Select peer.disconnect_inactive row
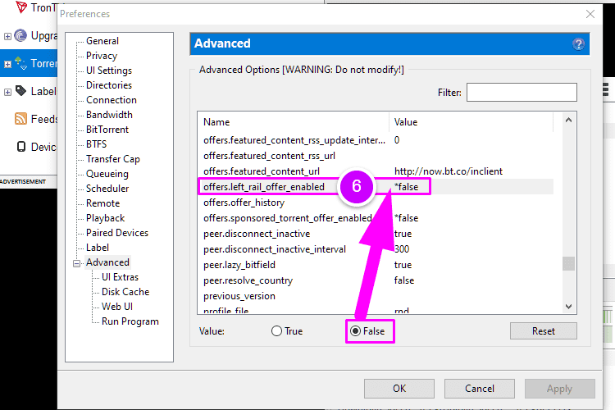This screenshot has width=615, height=410. (x=376, y=234)
